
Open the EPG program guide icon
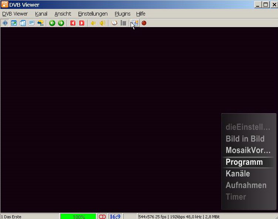click(40, 23)
